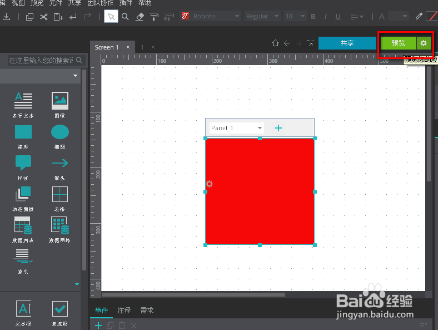Click the canvas horizontal scrollbar
This screenshot has height=330, width=438.
click(x=193, y=294)
